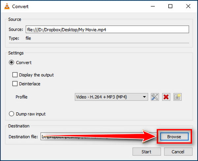Click inside the Source path field
The width and height of the screenshot is (198, 161).
coord(107,30)
